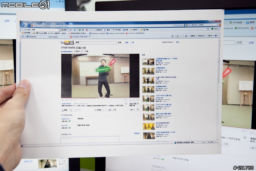Click the IE search box magnifier icon
This screenshot has width=256, height=171.
(x=217, y=25)
